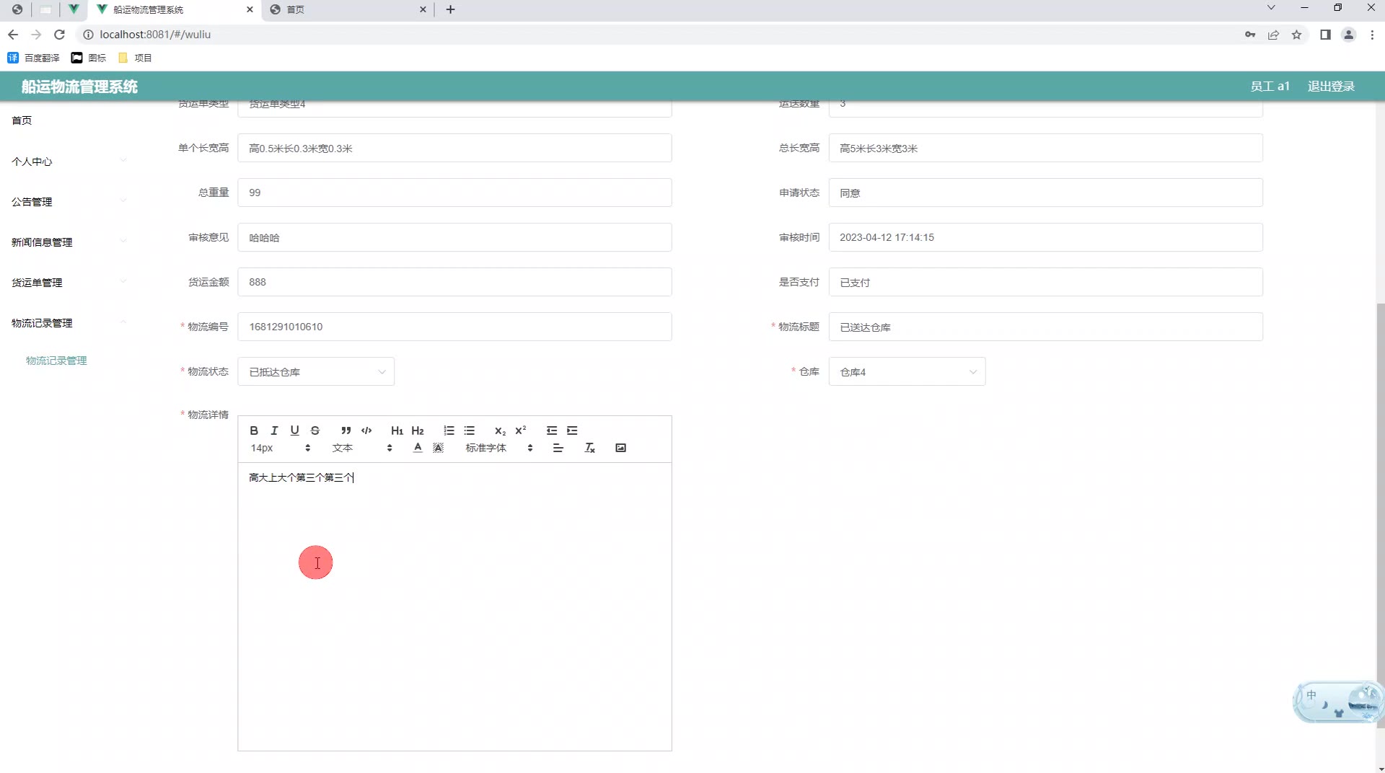Click the 审核时间 field
The image size is (1385, 773).
coord(1045,237)
